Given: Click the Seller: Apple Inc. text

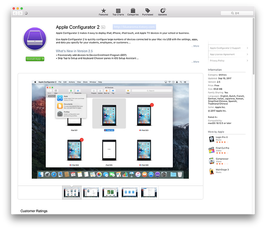Looking at the screenshot, I should point(216,107).
